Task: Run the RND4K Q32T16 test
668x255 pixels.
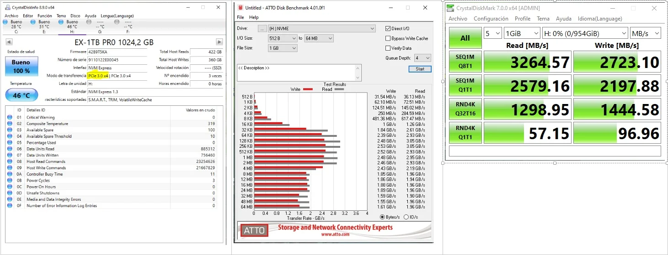Action: click(x=465, y=109)
